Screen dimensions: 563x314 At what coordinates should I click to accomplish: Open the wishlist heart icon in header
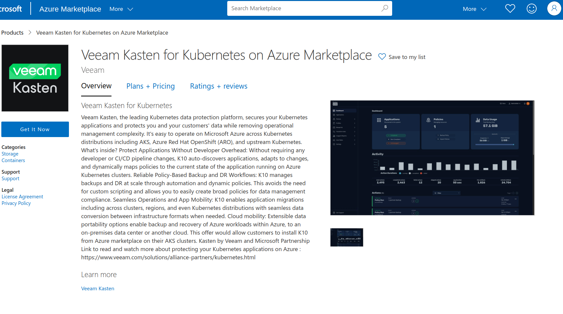510,9
